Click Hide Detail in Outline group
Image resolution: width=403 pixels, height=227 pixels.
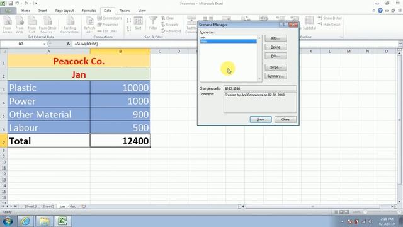point(329,25)
